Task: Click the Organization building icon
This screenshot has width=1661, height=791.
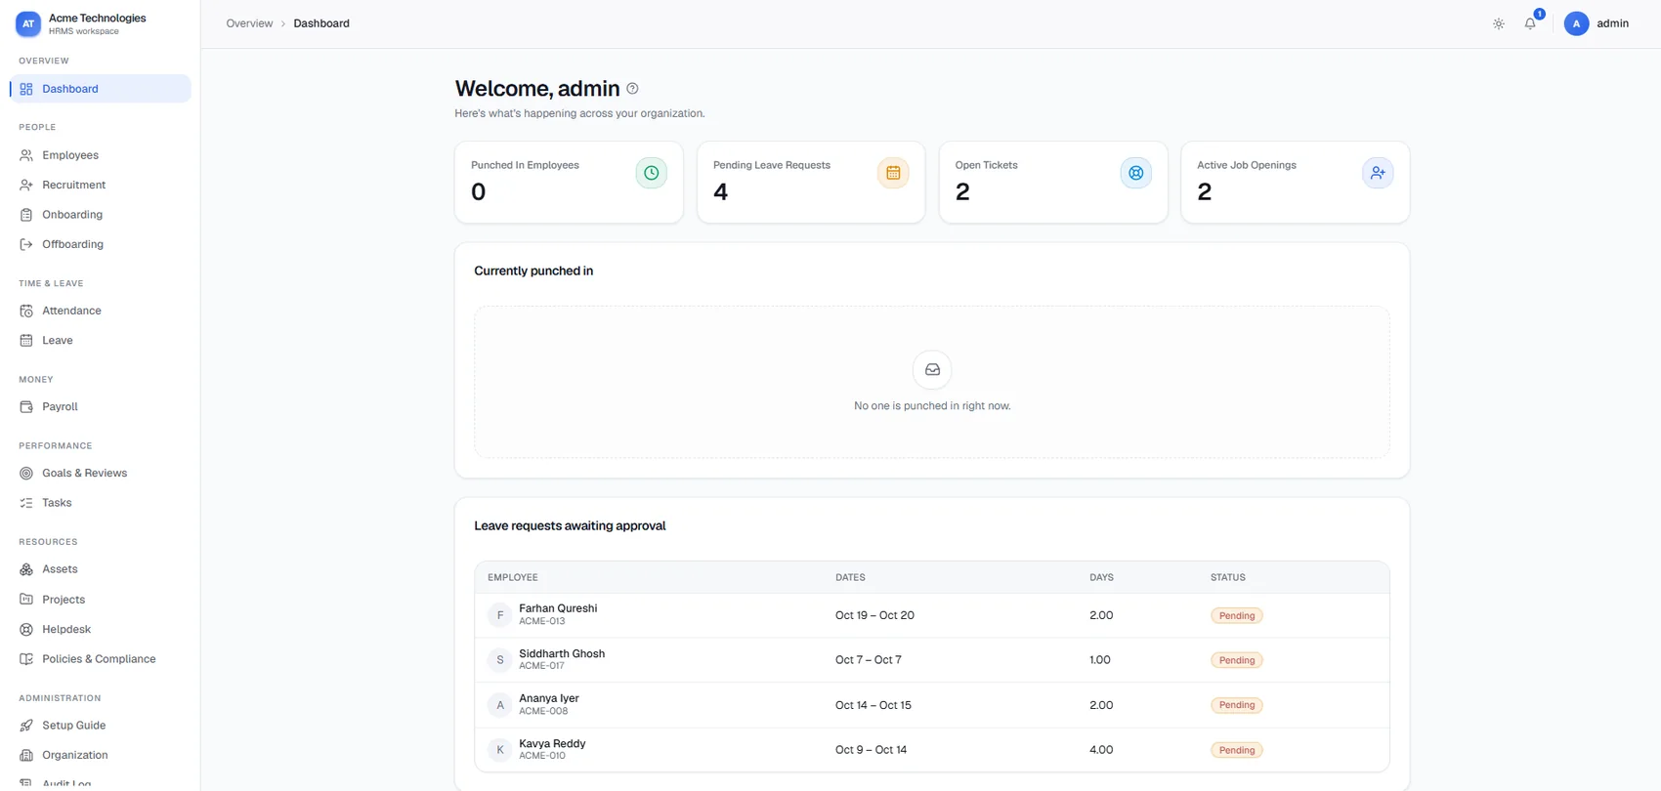Action: [x=26, y=756]
